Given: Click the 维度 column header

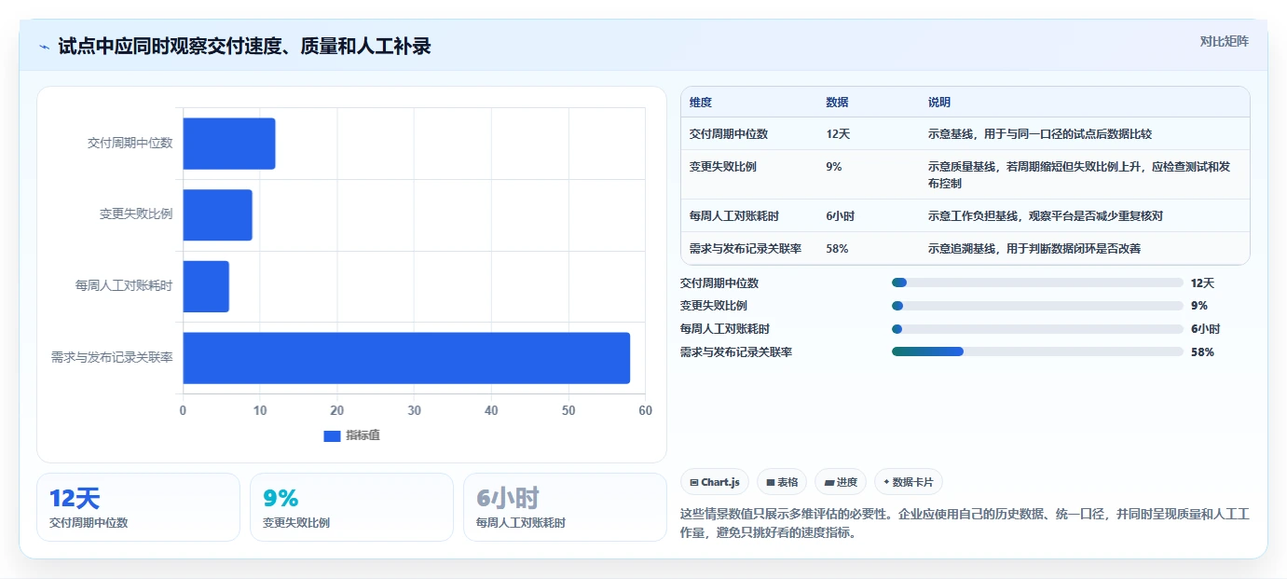Looking at the screenshot, I should [x=701, y=103].
